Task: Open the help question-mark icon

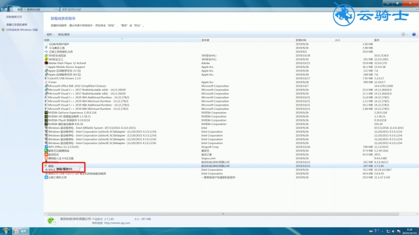Action: point(414,34)
